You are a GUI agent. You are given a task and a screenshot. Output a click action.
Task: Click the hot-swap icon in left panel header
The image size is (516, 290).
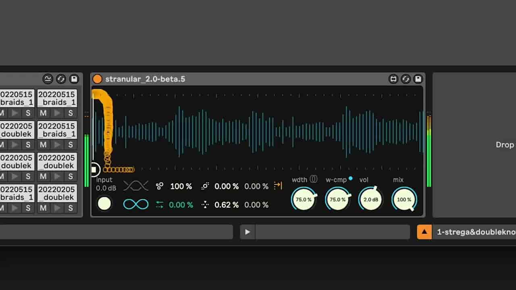[61, 79]
